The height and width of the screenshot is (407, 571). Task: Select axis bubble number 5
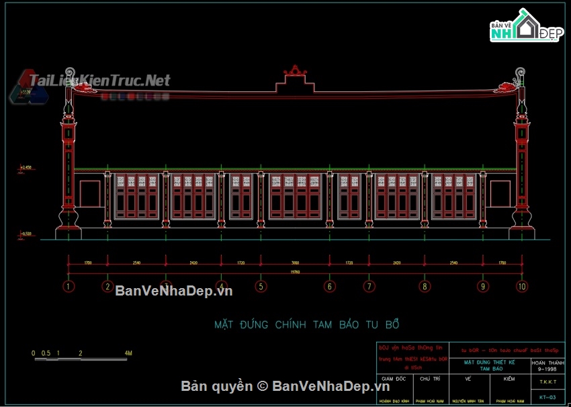point(261,287)
